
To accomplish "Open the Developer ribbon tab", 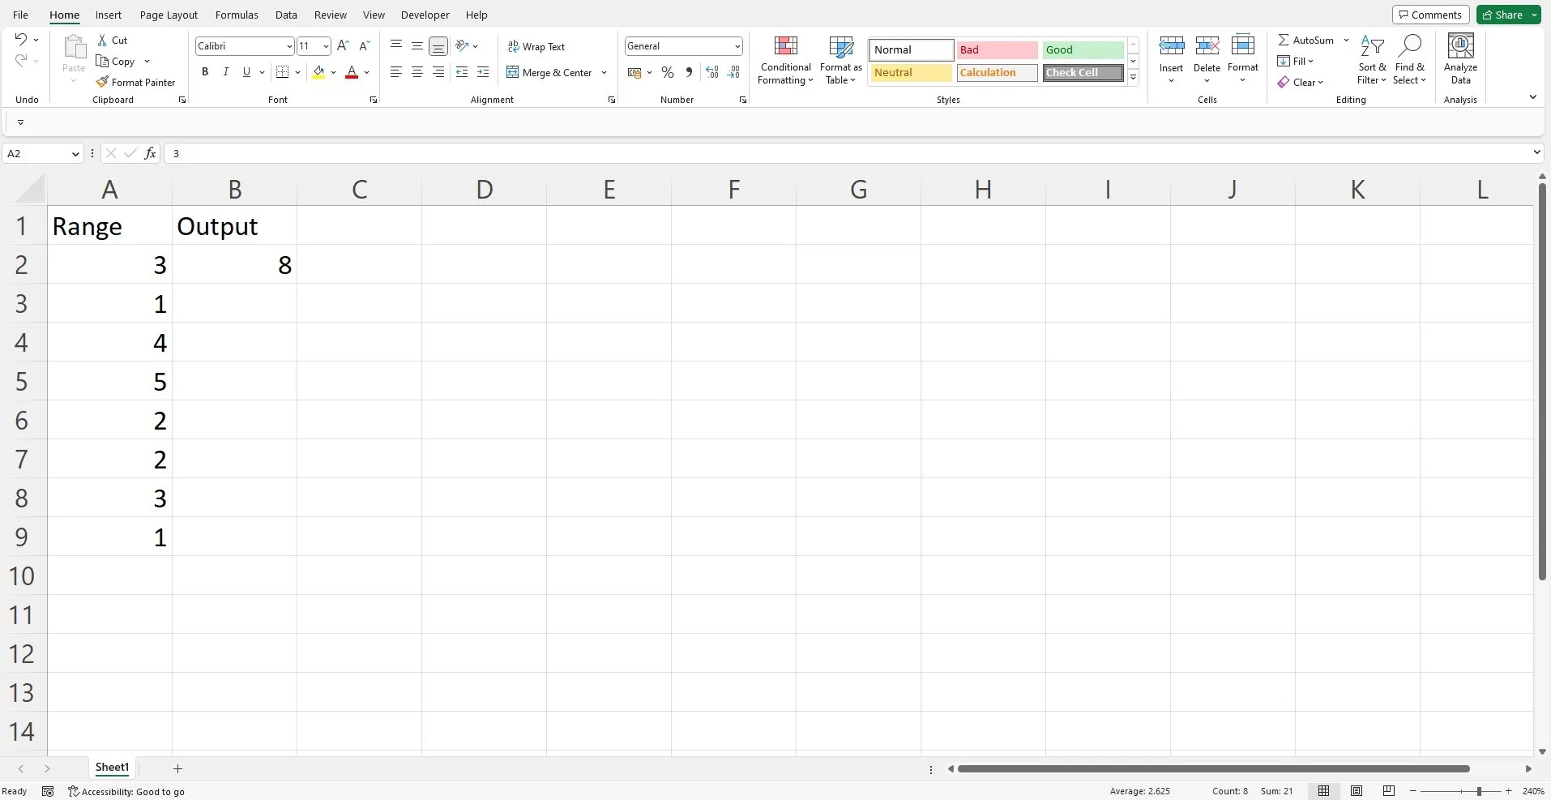I will pyautogui.click(x=425, y=15).
